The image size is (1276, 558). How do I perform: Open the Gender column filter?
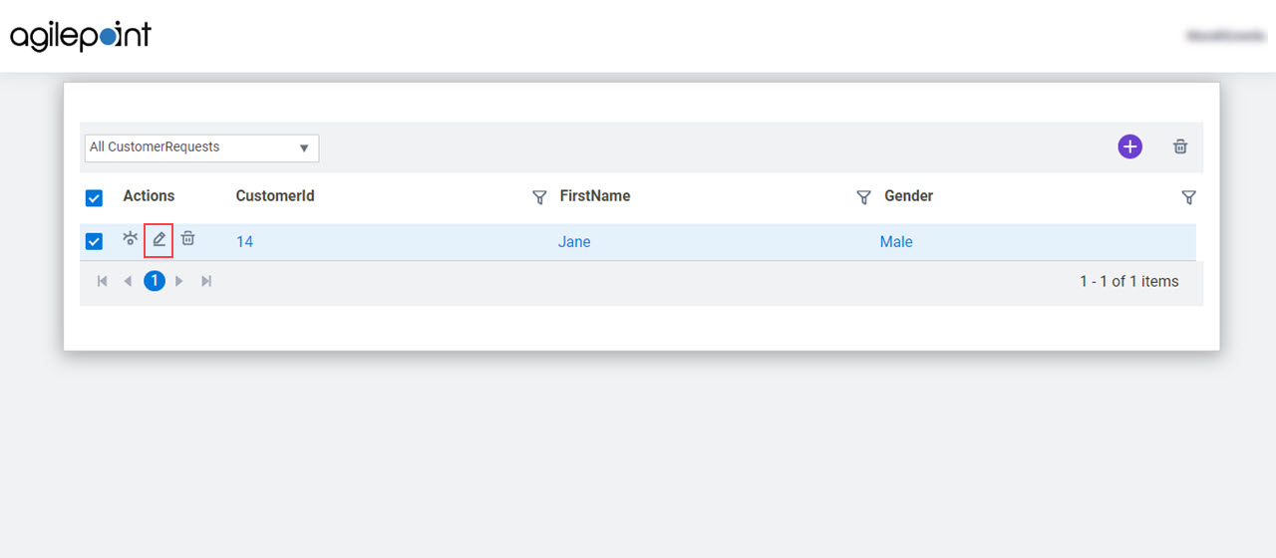pos(1188,197)
